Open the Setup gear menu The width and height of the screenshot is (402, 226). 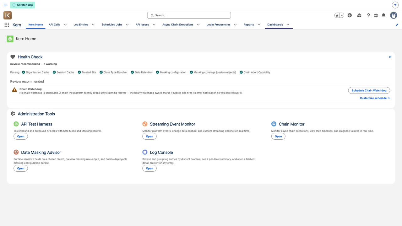pyautogui.click(x=376, y=15)
